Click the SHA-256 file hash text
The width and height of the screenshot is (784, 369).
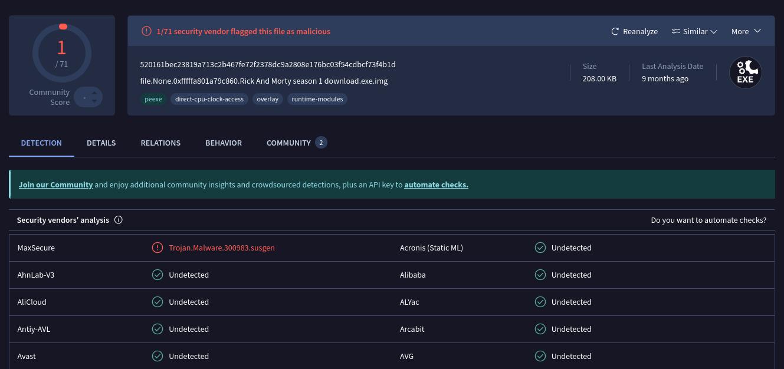tap(268, 64)
